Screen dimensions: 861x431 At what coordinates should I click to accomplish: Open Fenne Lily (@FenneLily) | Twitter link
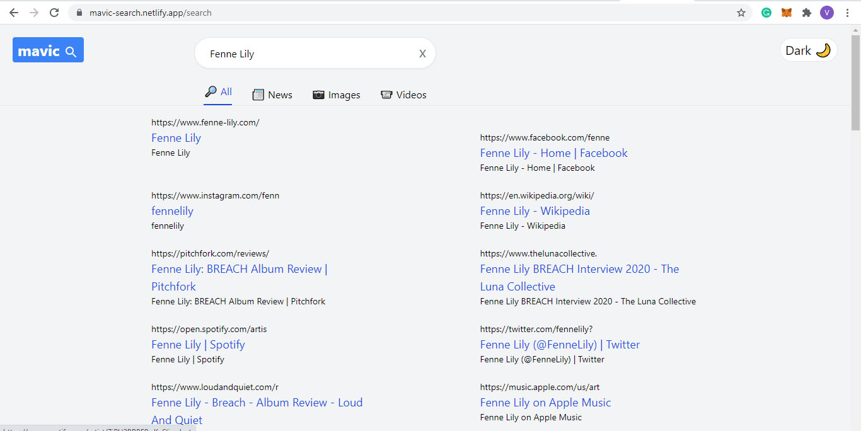coord(560,345)
